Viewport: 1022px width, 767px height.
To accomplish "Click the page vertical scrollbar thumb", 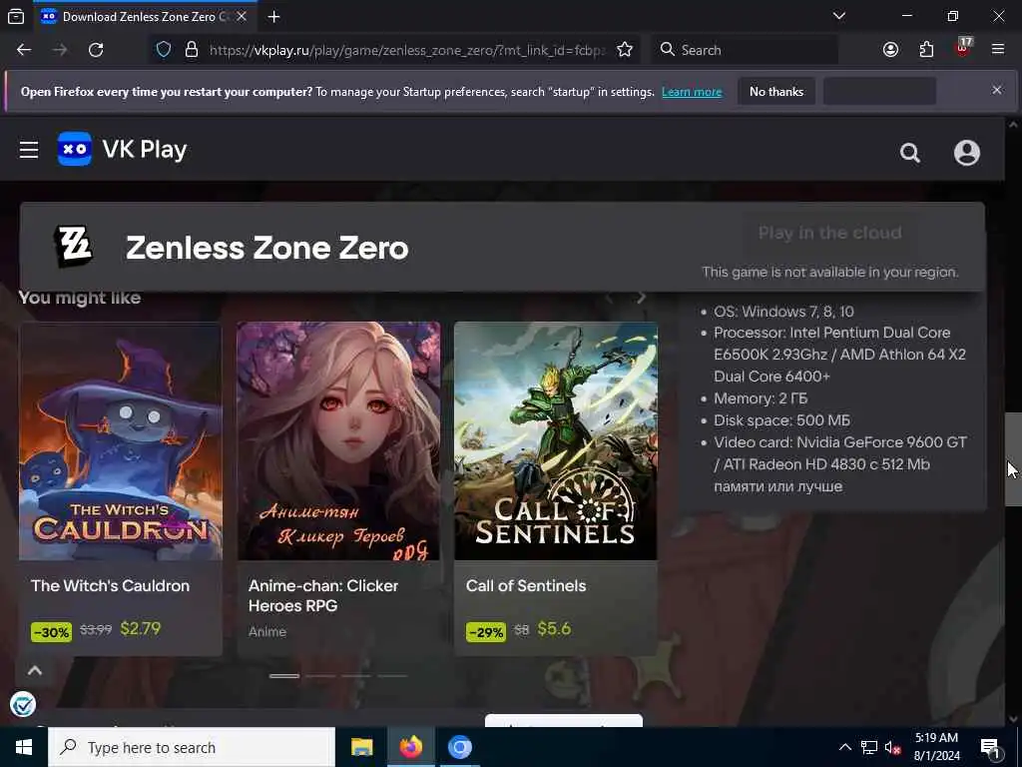I will (x=1013, y=459).
